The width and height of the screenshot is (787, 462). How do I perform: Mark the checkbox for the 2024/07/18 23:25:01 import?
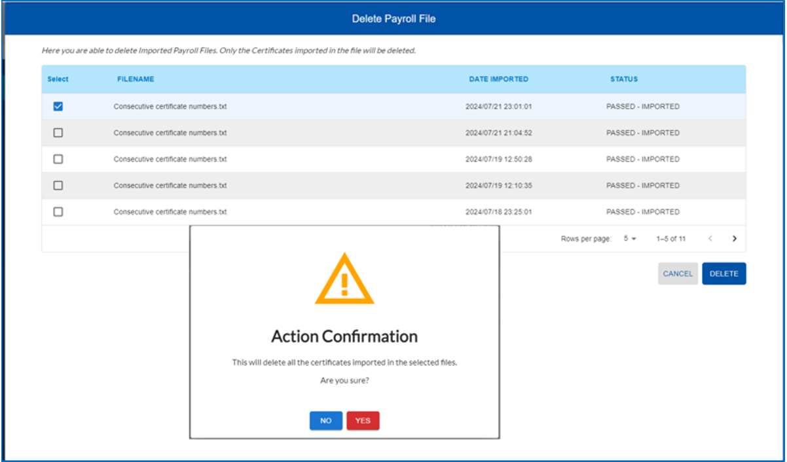[x=58, y=212]
